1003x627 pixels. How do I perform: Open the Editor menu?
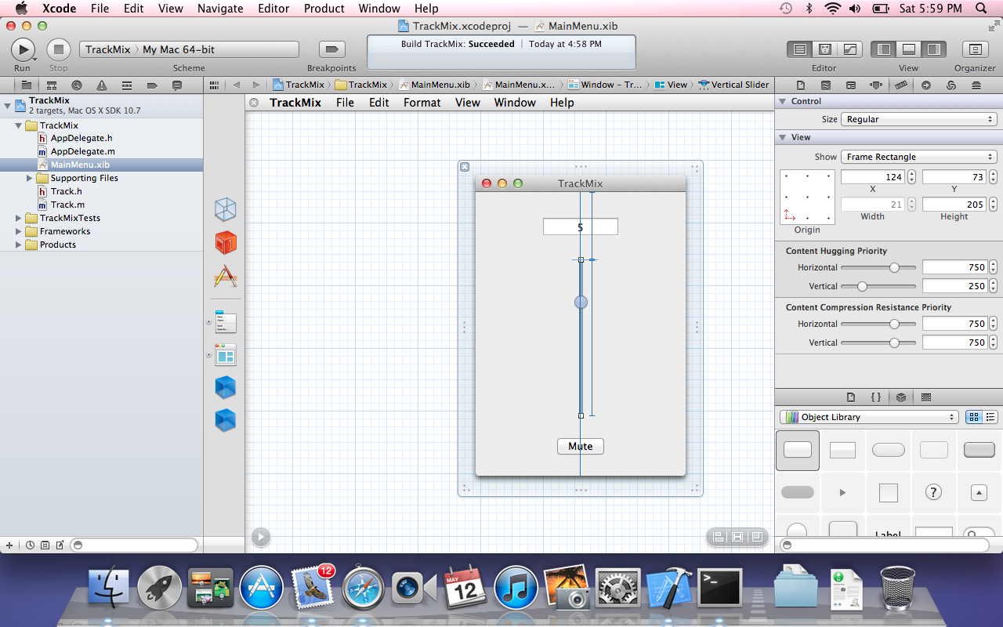[273, 9]
